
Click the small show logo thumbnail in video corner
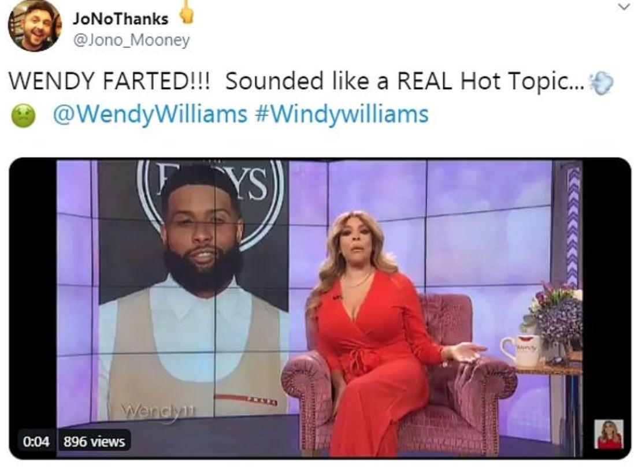[609, 435]
